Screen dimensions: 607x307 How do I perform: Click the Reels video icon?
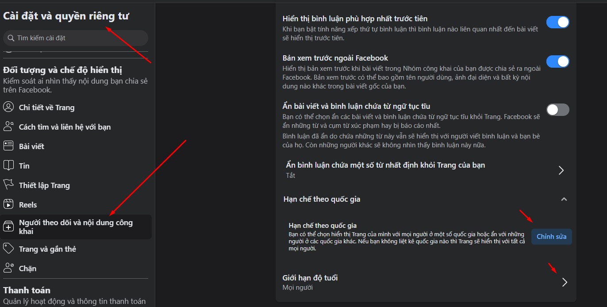point(8,204)
